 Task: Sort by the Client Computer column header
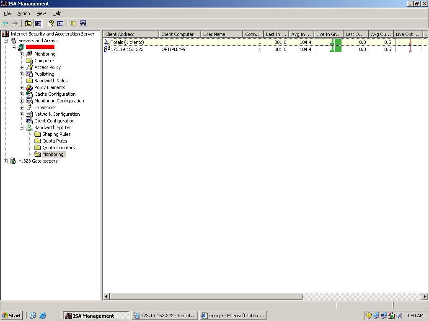[180, 34]
